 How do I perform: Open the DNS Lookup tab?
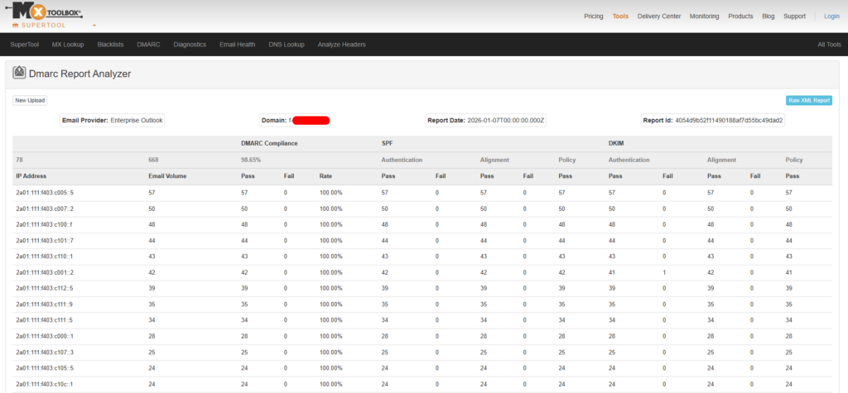point(287,45)
